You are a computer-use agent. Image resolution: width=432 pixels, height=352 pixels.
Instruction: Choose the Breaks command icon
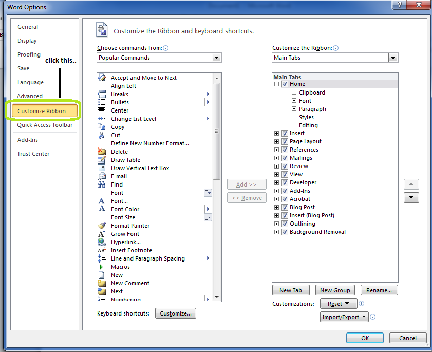(102, 94)
